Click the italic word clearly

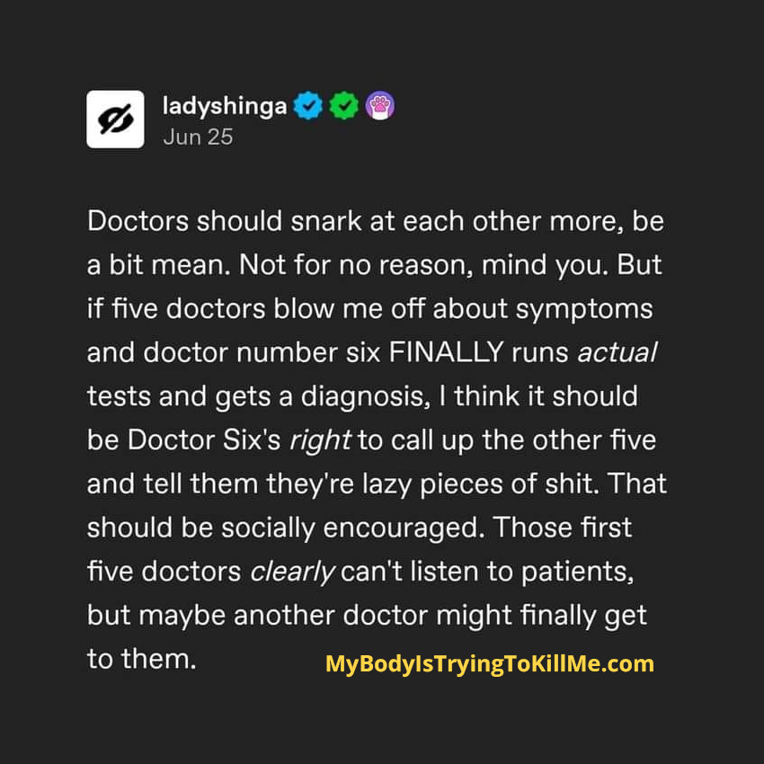pos(292,573)
